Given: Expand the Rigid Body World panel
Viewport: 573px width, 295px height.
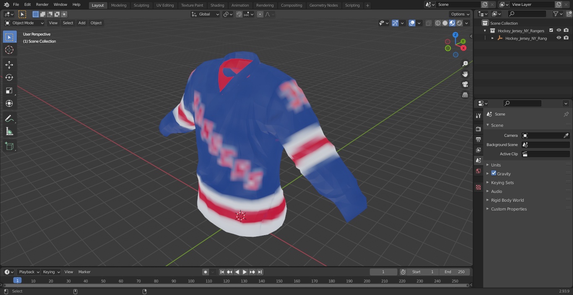Looking at the screenshot, I should point(507,200).
